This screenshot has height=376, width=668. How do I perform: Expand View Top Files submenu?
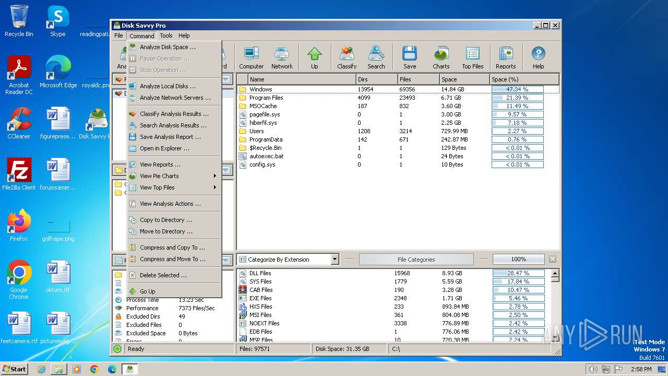[x=174, y=187]
